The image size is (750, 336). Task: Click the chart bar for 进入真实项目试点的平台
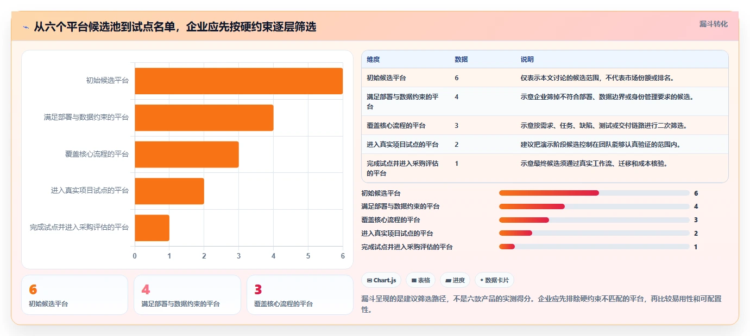[x=169, y=191]
